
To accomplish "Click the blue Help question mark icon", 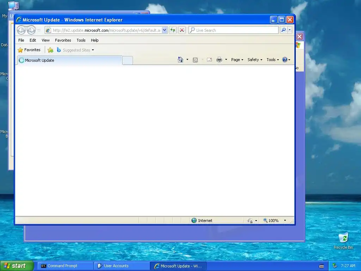I will tap(285, 60).
